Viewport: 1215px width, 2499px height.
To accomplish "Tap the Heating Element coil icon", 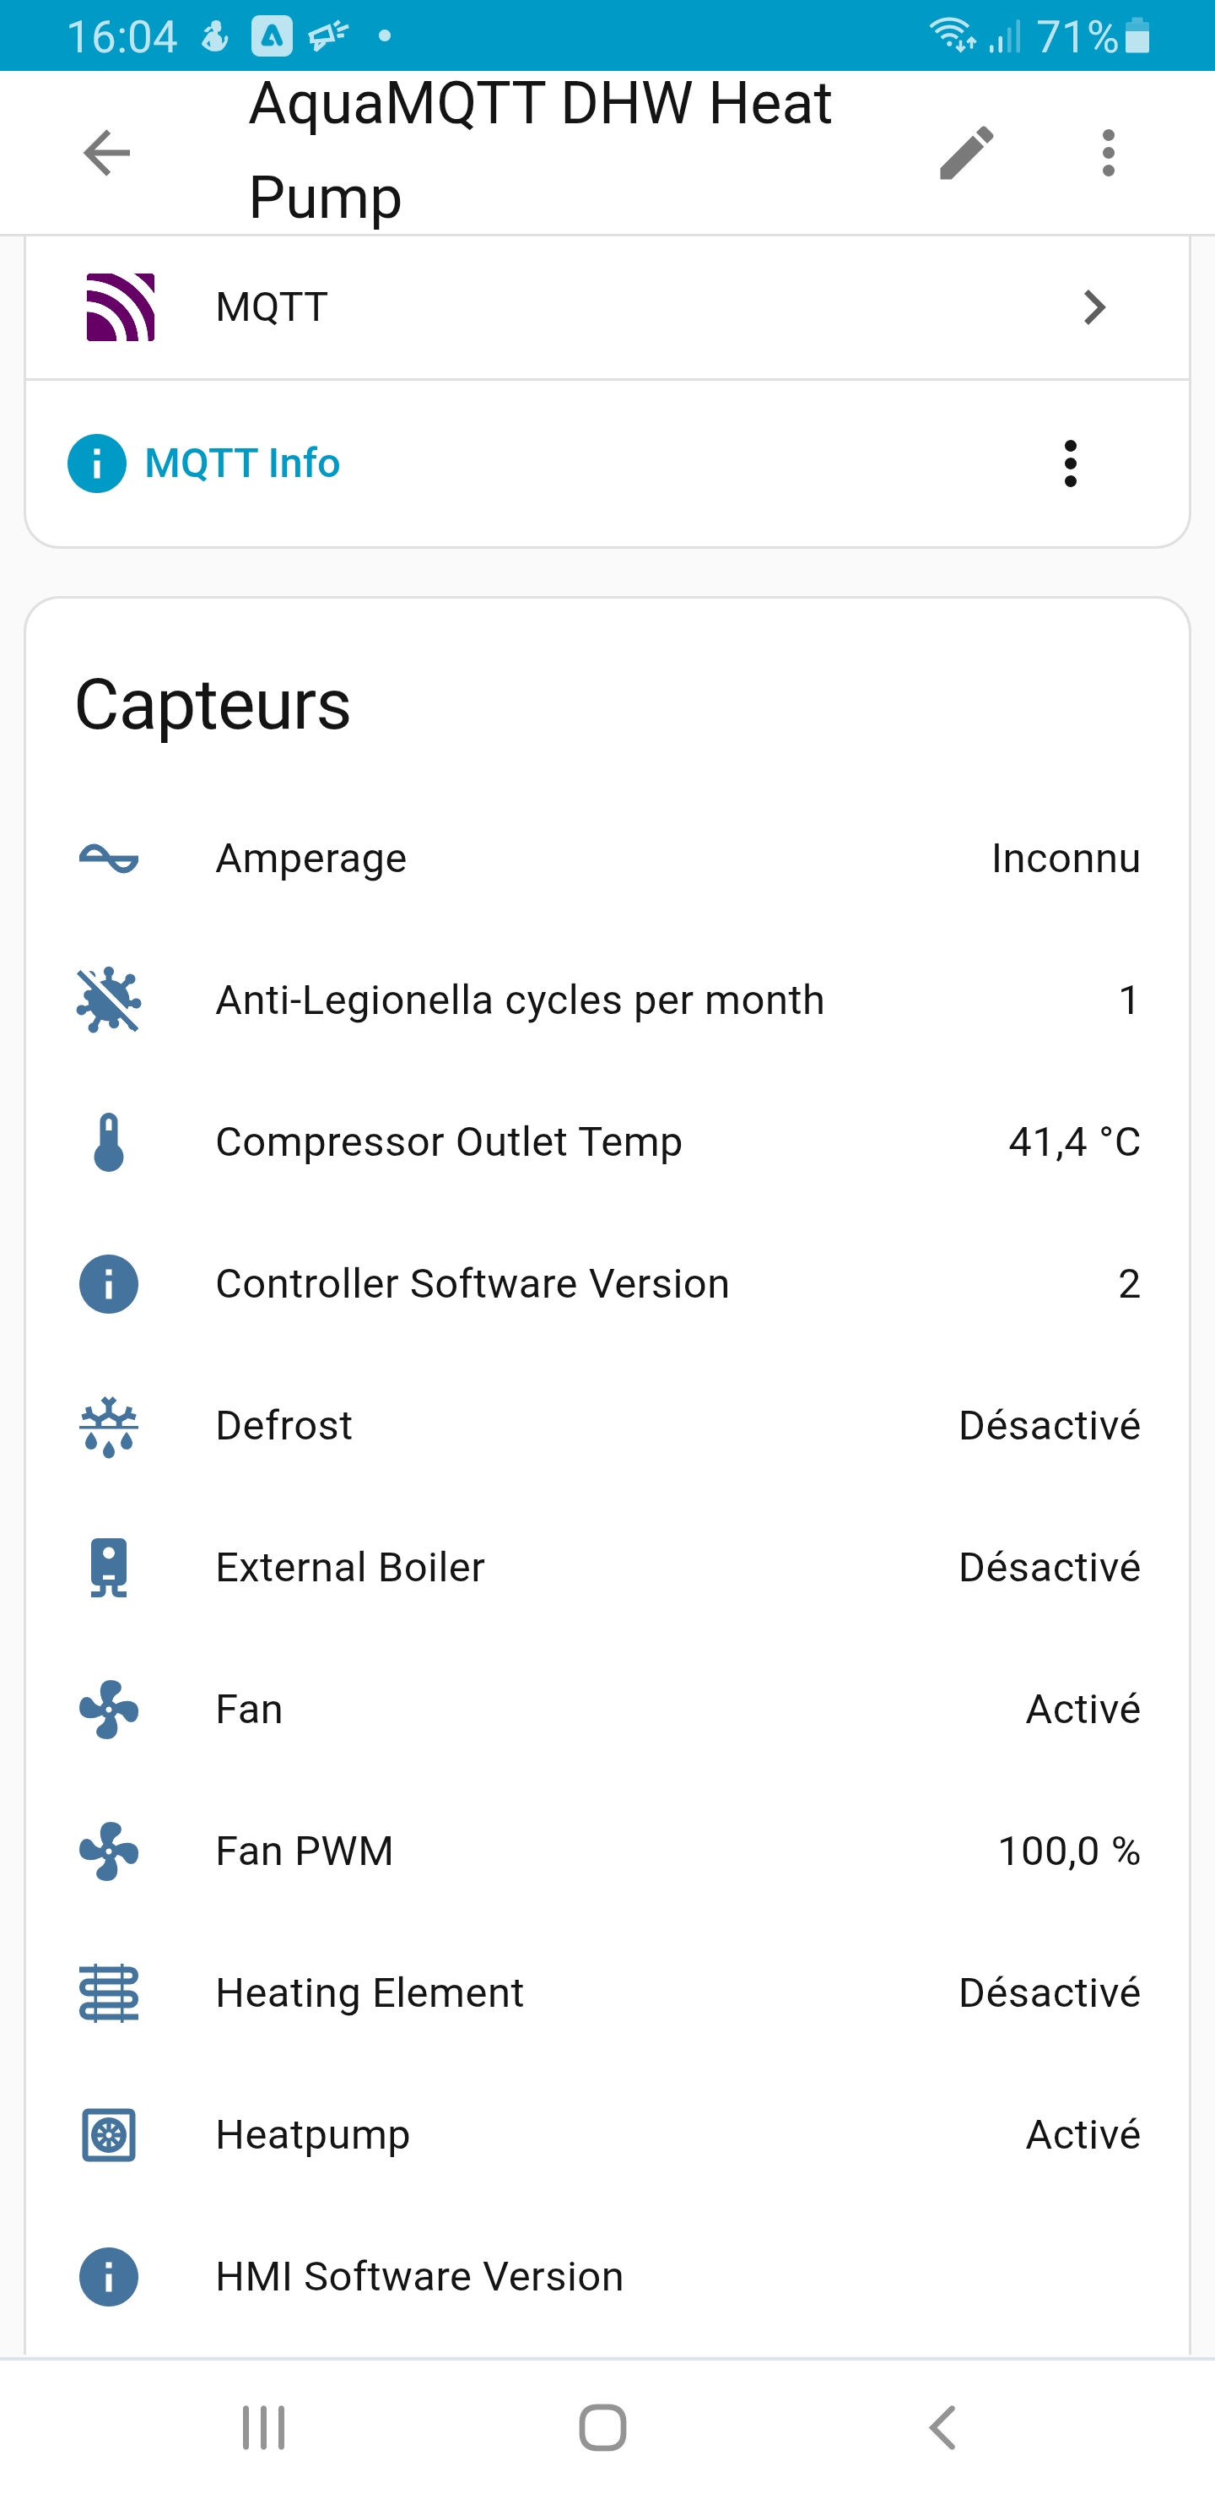I will point(109,1993).
